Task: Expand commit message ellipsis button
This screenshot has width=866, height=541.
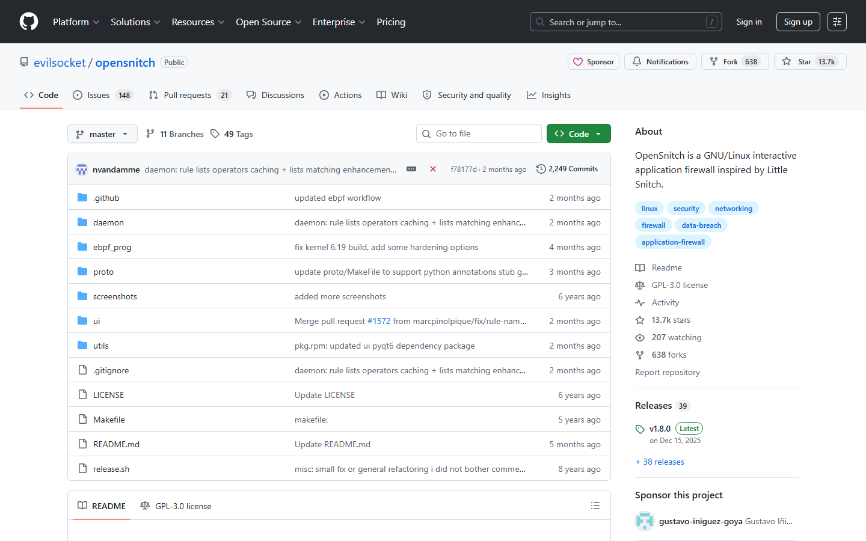Action: click(x=411, y=169)
